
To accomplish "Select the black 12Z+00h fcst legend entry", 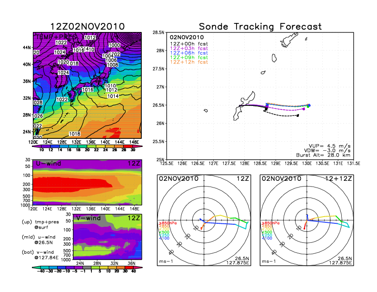I will (x=189, y=43).
